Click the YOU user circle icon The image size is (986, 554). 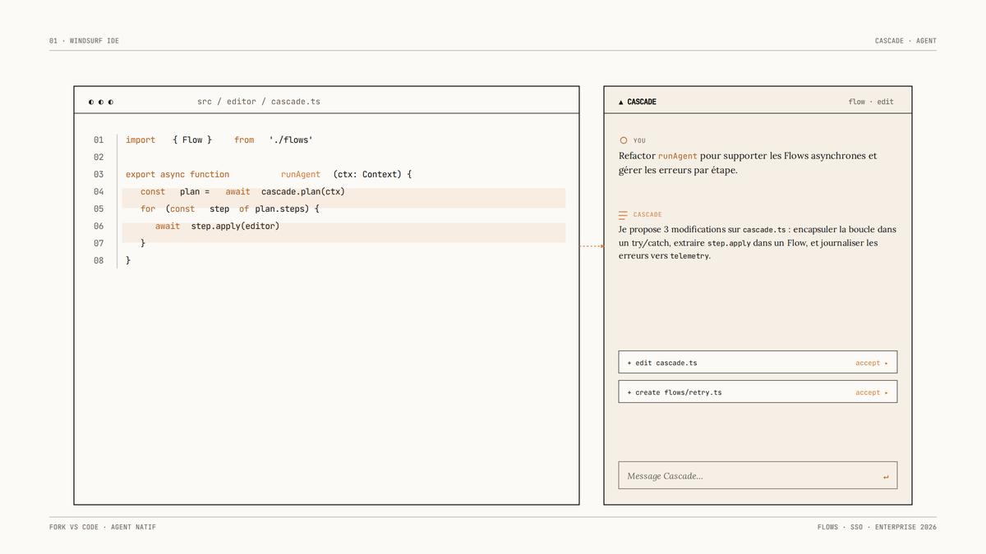pos(623,140)
